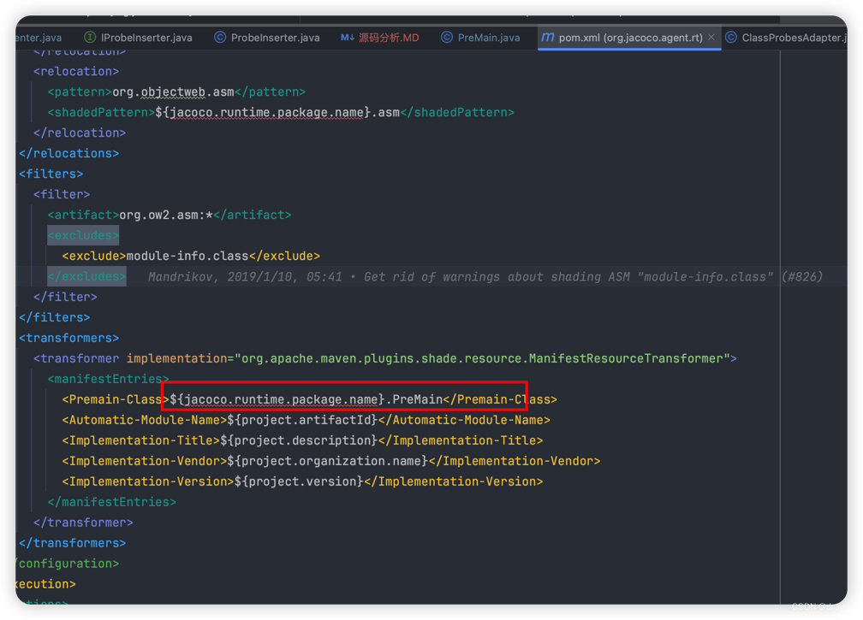Click the Maven icon on pom.xml tab
This screenshot has height=620, width=863.
click(548, 37)
